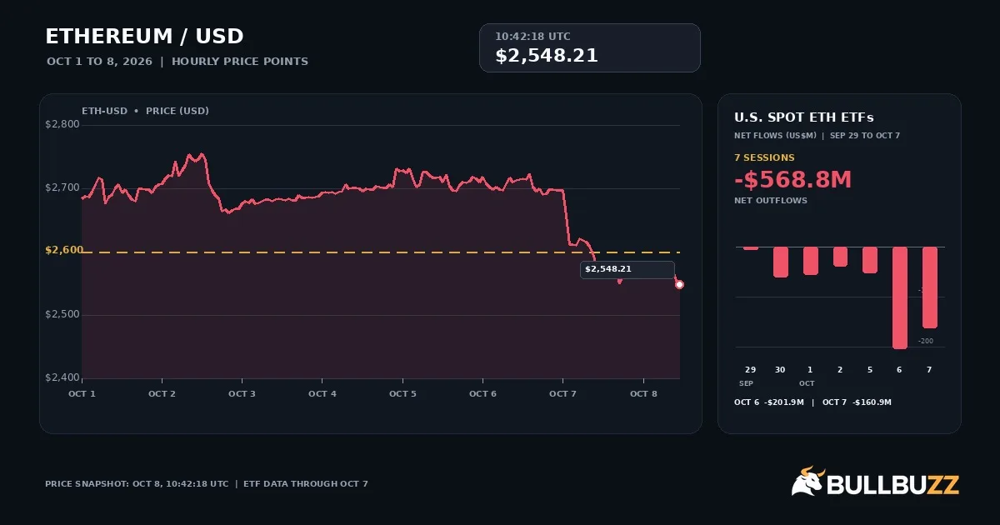Click the large $2,548.21 price readout
The image size is (1000, 525).
[547, 56]
